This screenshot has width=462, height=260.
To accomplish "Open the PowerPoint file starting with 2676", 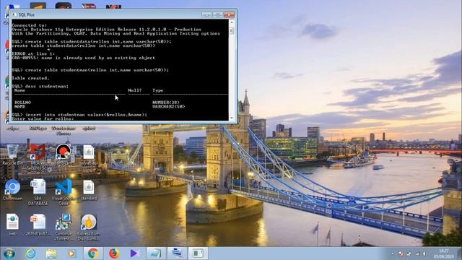I will click(x=38, y=225).
